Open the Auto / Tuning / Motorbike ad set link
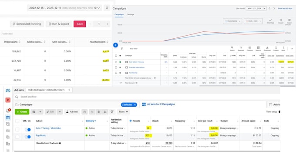The height and width of the screenshot is (158, 296). [x=48, y=128]
